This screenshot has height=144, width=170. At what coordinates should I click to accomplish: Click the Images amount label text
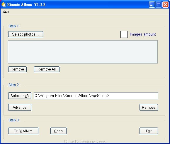point(143,34)
